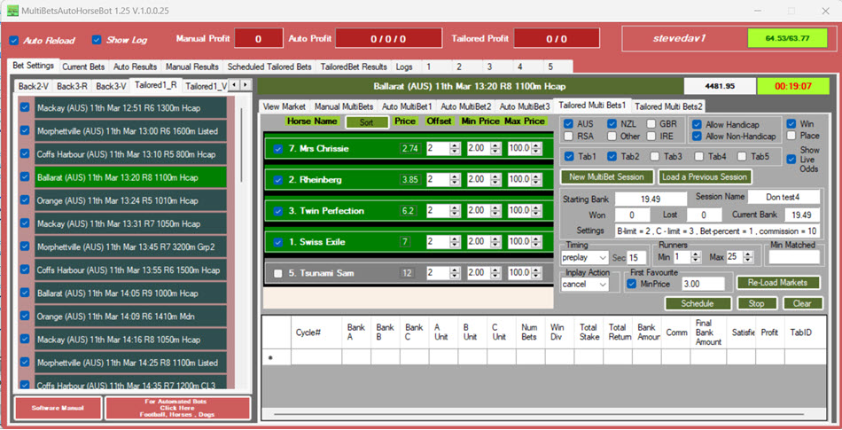Click the Session Name input field
Viewport: 842px width, 430px height.
point(784,197)
